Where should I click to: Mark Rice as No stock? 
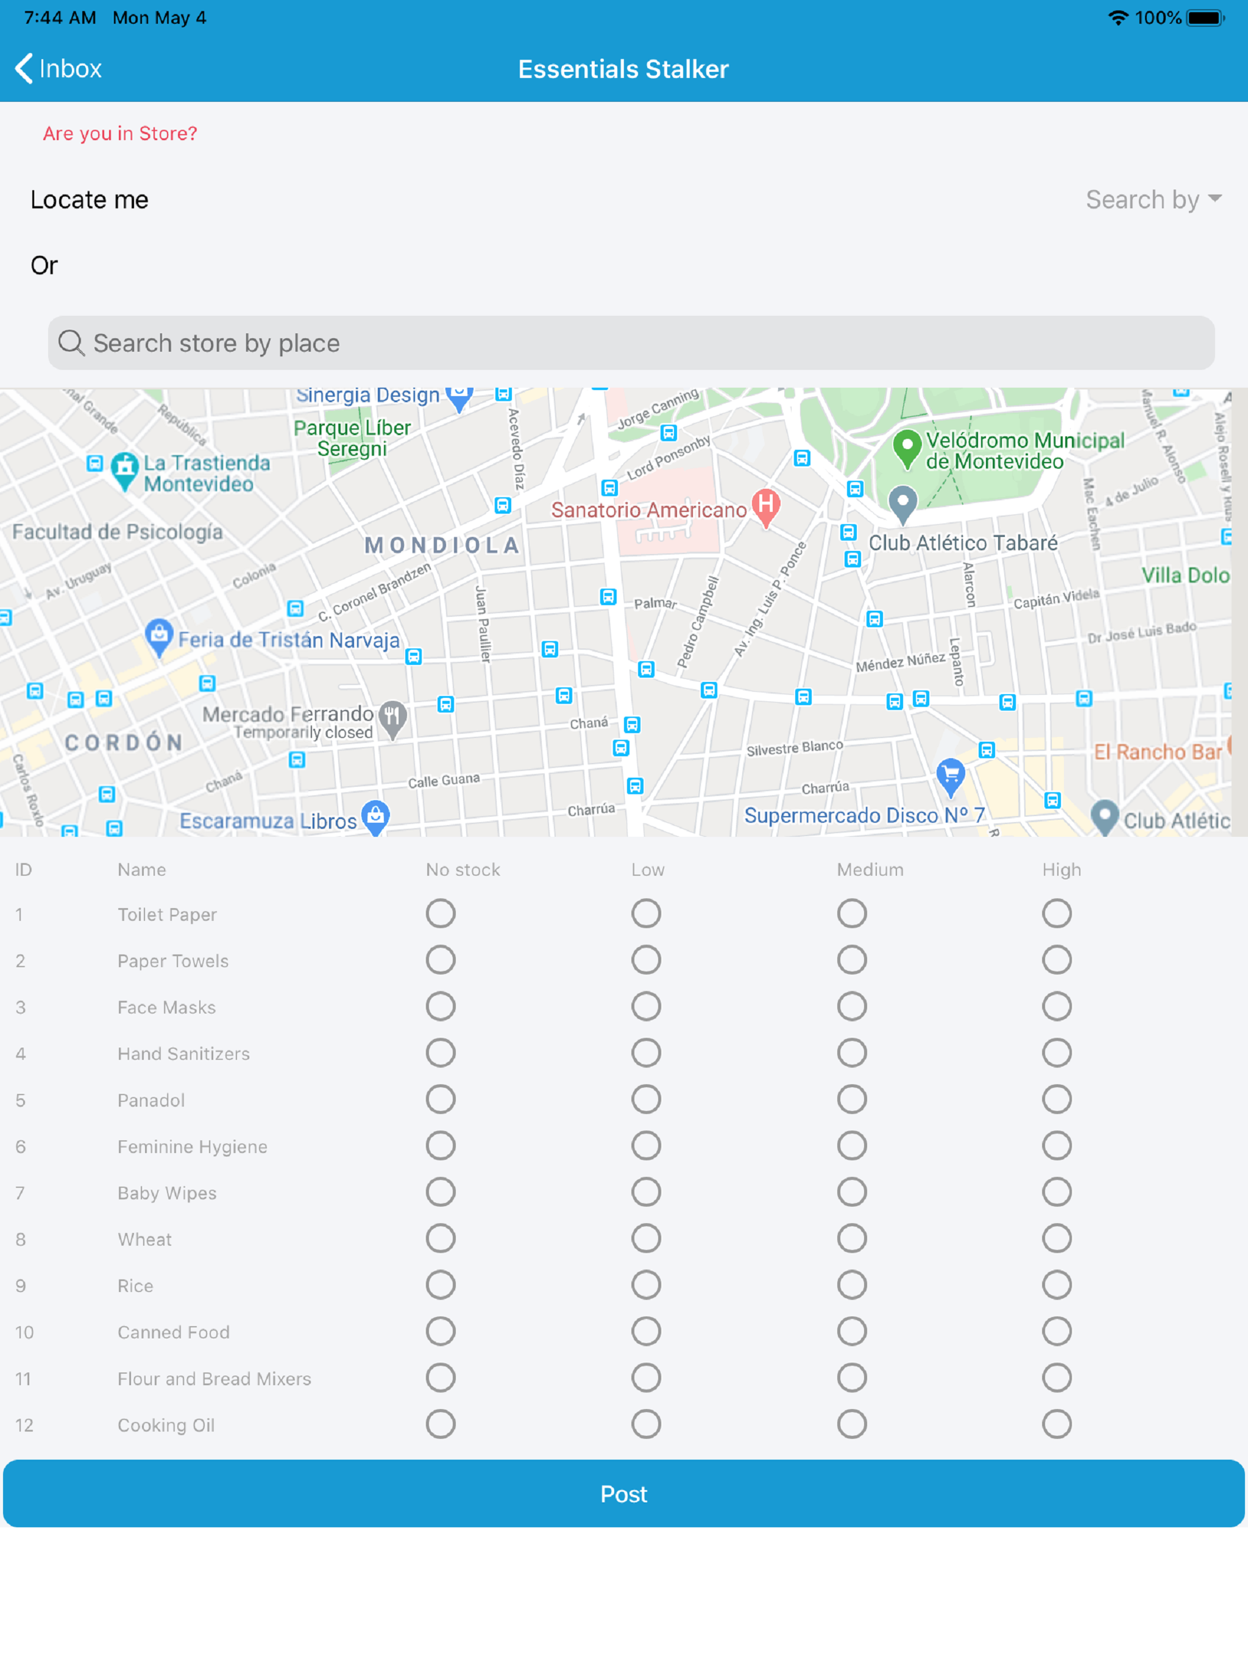441,1286
